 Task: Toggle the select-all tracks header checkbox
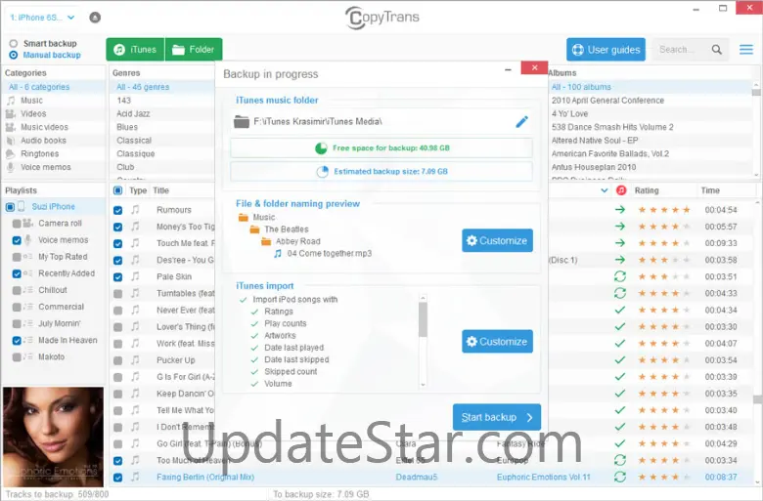pyautogui.click(x=117, y=190)
